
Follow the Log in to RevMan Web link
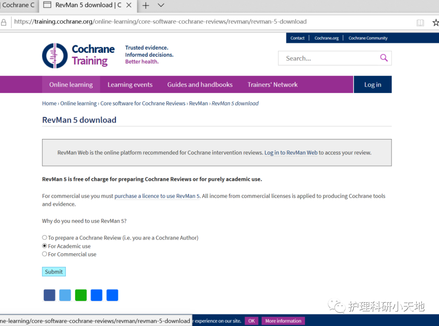(x=291, y=153)
